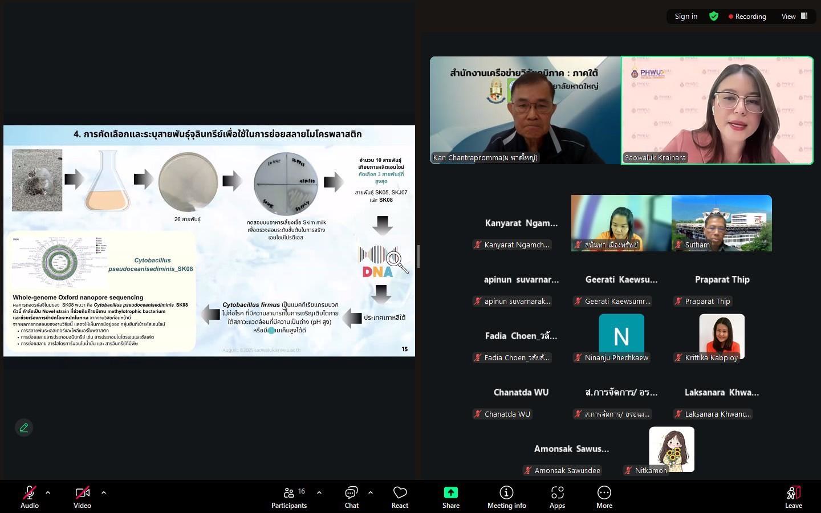Image resolution: width=821 pixels, height=513 pixels.
Task: Turn on camera with Video button
Action: tap(82, 497)
